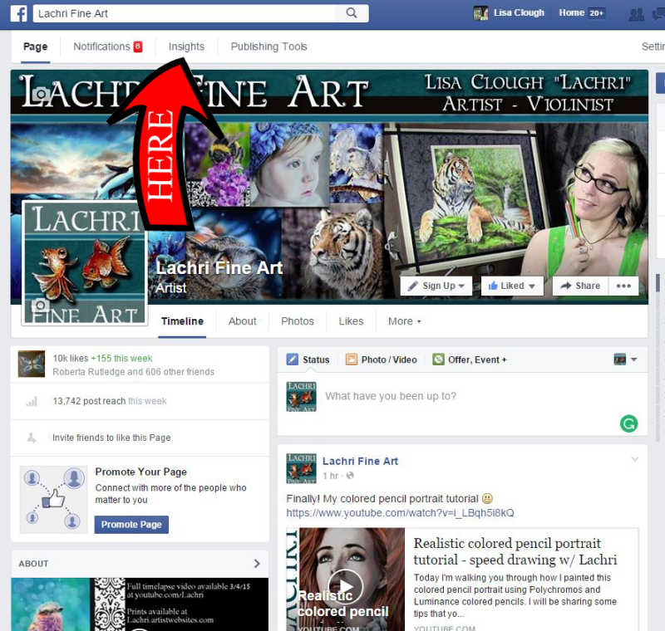Image resolution: width=665 pixels, height=631 pixels.
Task: Click the butterfly thumbnail beside 10k likes
Action: click(32, 364)
